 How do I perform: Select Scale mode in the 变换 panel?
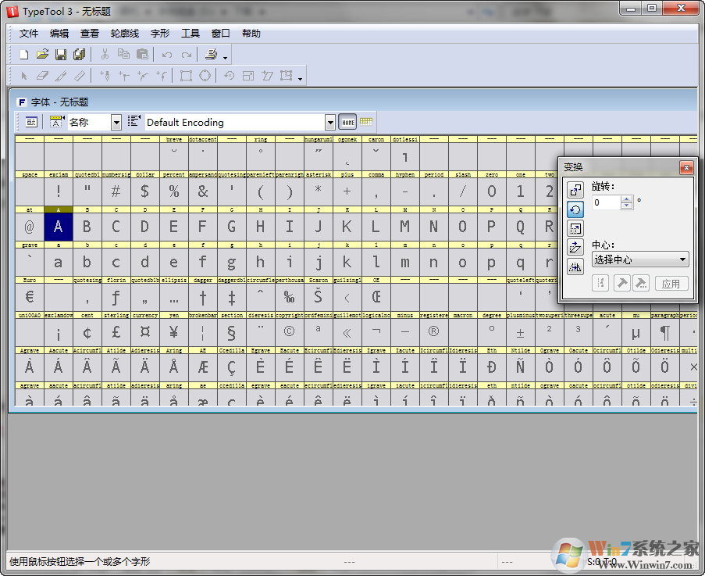click(575, 229)
